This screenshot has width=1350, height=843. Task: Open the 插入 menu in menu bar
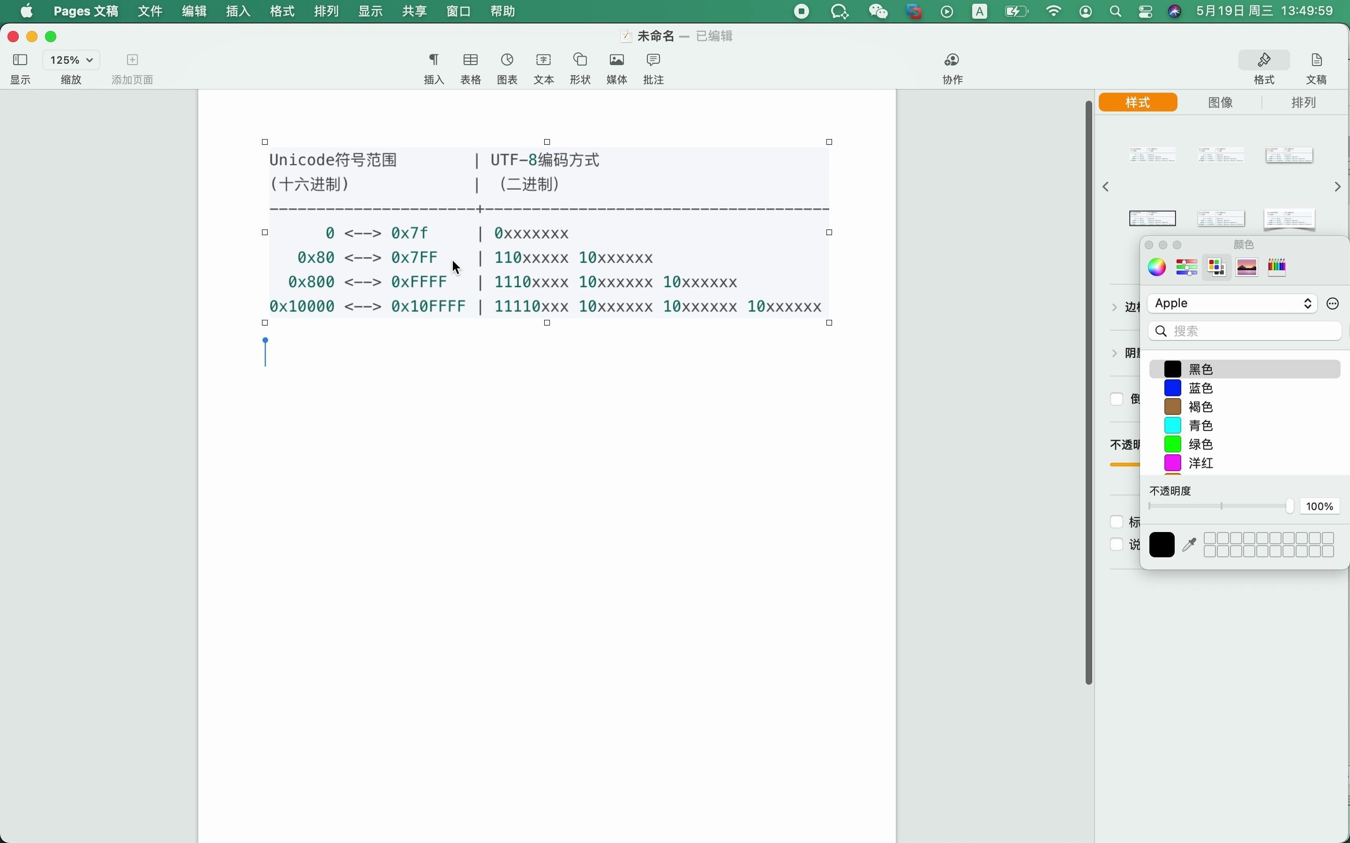point(237,11)
